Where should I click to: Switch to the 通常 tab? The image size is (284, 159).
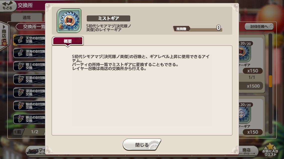[x=26, y=17]
